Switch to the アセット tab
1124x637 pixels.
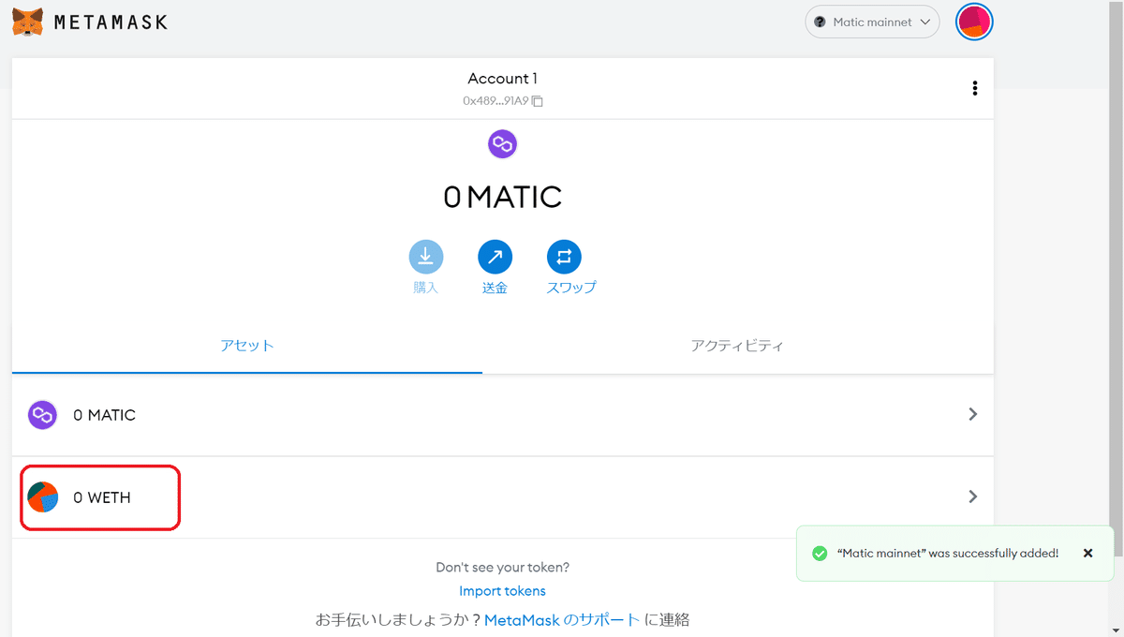(247, 346)
